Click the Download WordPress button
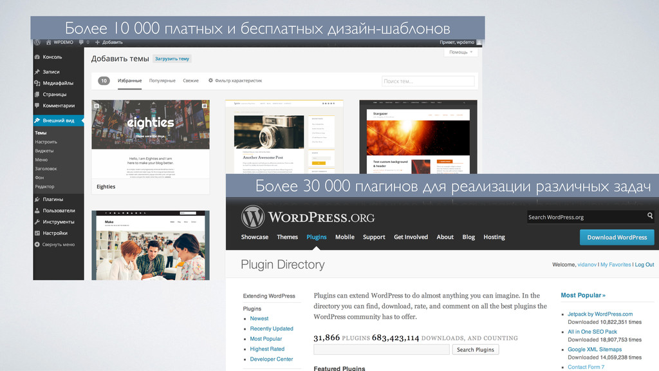659x371 pixels. click(617, 237)
